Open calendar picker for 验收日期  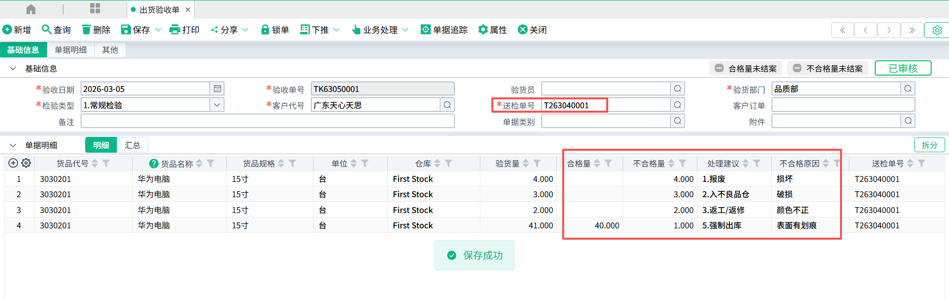(217, 89)
